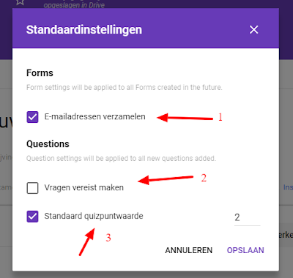
Task: Enable the Vragen vereist maken checkbox
Action: click(x=32, y=188)
